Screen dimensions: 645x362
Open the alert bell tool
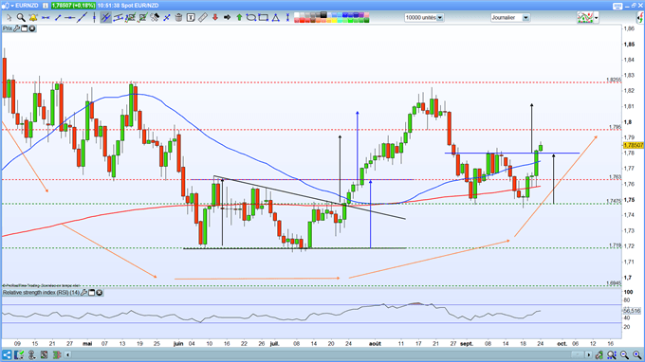click(33, 18)
